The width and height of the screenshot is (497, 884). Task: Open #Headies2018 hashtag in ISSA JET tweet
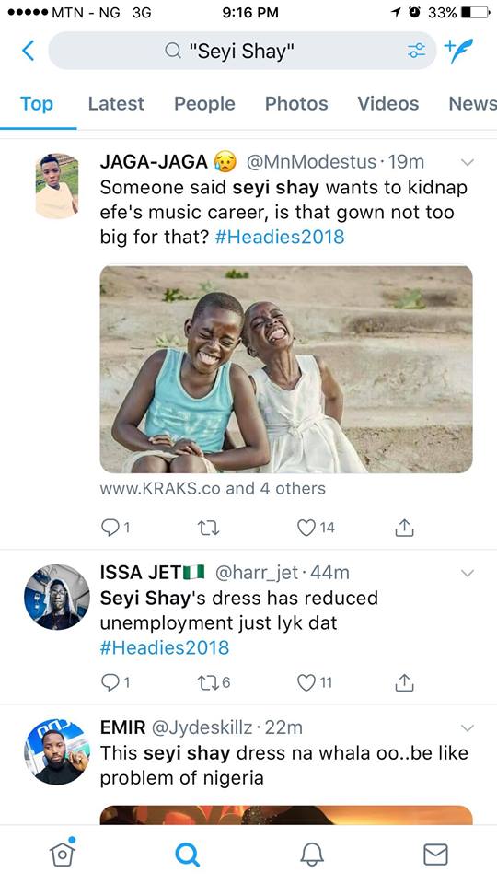pos(165,647)
